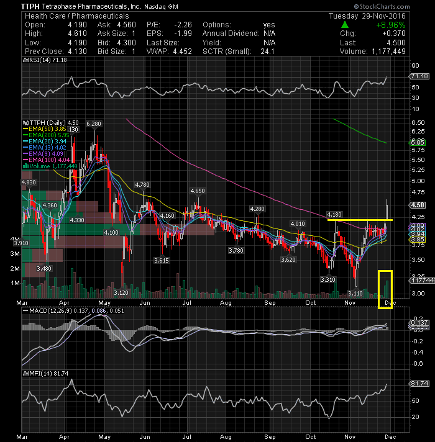Click the MFI(14) 81.74 indicator label
This screenshot has width=435, height=442.
click(46, 374)
